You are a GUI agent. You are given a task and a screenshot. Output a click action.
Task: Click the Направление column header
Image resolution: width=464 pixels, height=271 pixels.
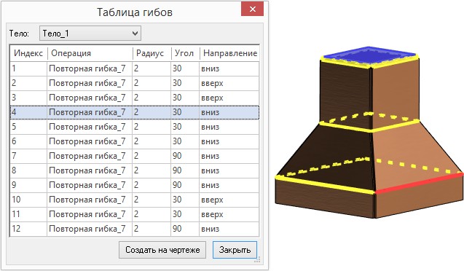pyautogui.click(x=229, y=53)
